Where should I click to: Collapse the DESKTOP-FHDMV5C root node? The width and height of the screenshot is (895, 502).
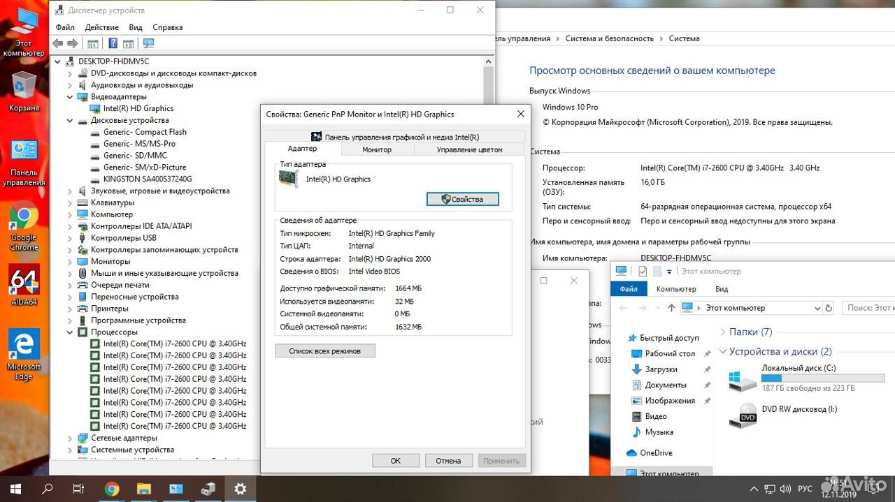tap(58, 61)
